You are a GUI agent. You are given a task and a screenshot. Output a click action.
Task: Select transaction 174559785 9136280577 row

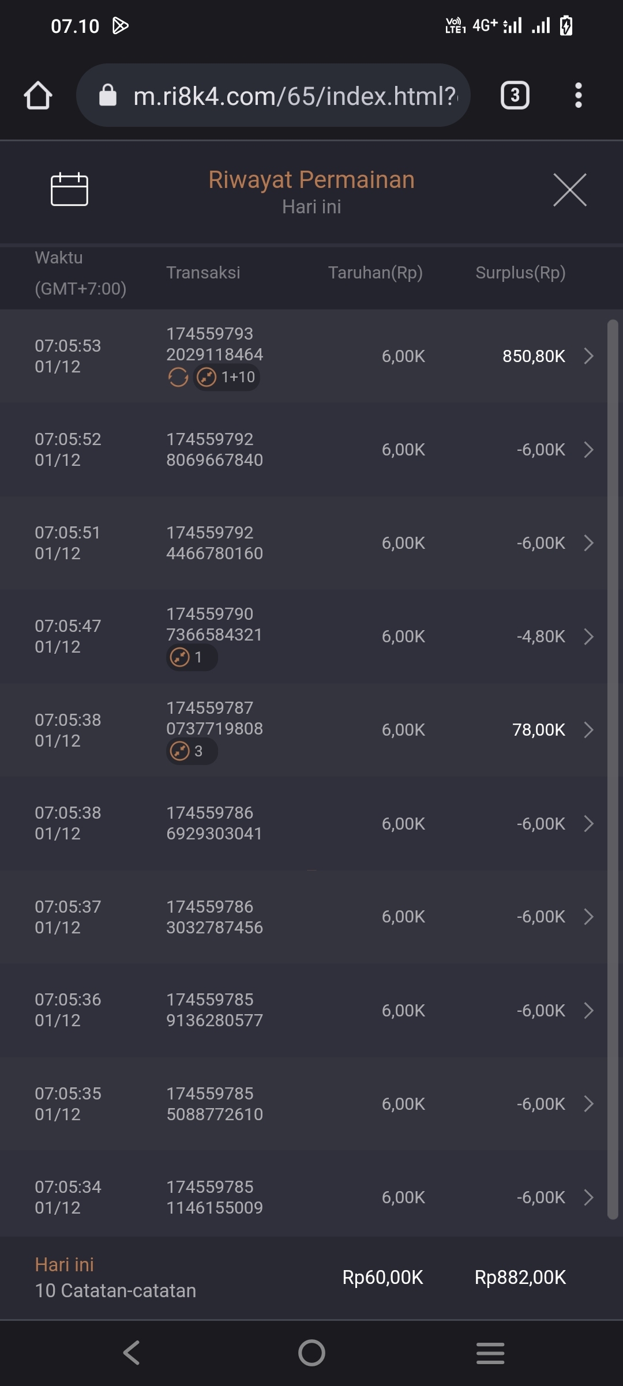[x=215, y=1010]
